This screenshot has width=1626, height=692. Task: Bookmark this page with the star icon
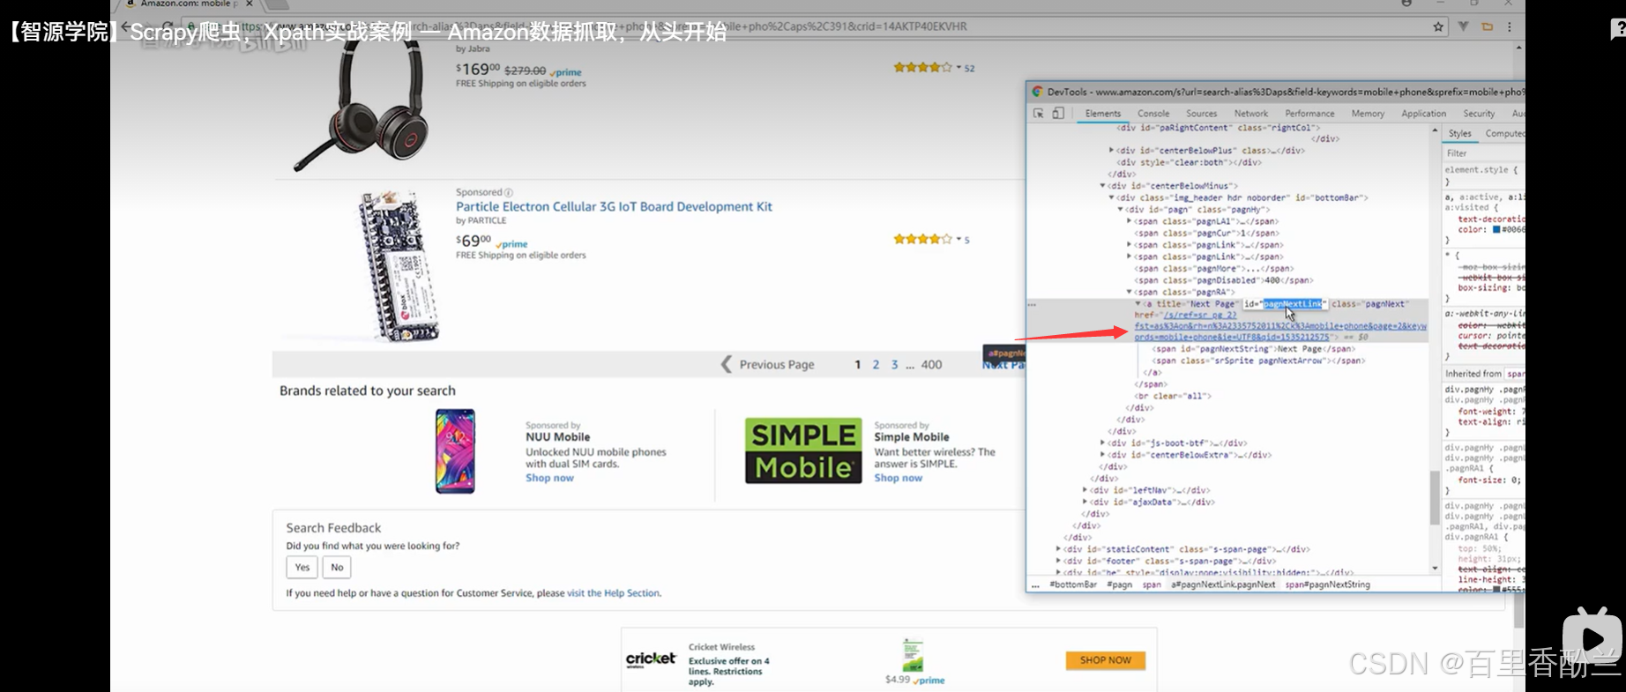pyautogui.click(x=1438, y=26)
